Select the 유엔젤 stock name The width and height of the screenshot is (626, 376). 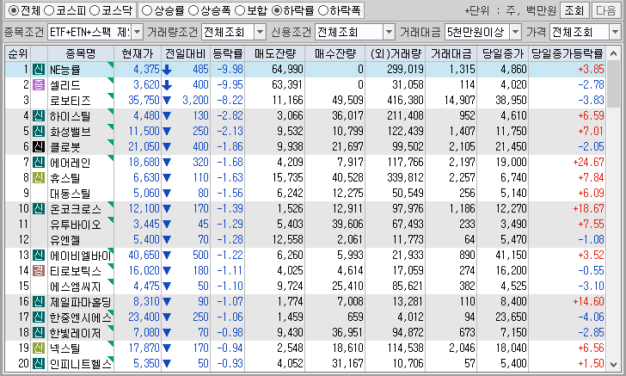(x=64, y=240)
